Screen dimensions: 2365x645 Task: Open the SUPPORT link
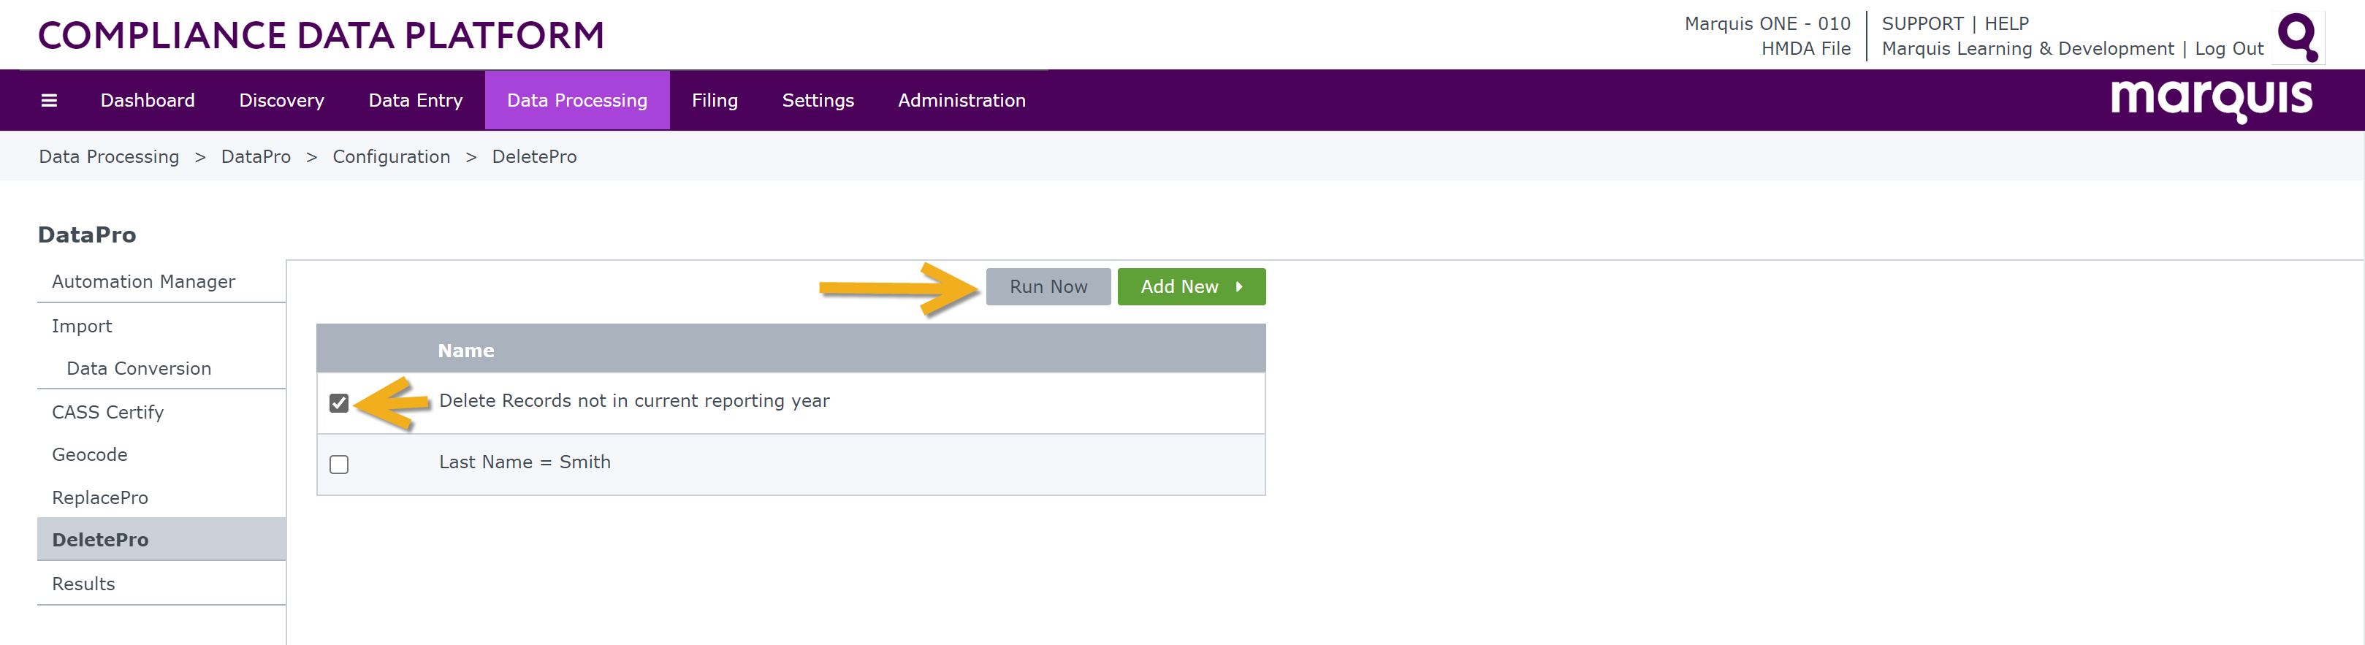pos(1922,24)
